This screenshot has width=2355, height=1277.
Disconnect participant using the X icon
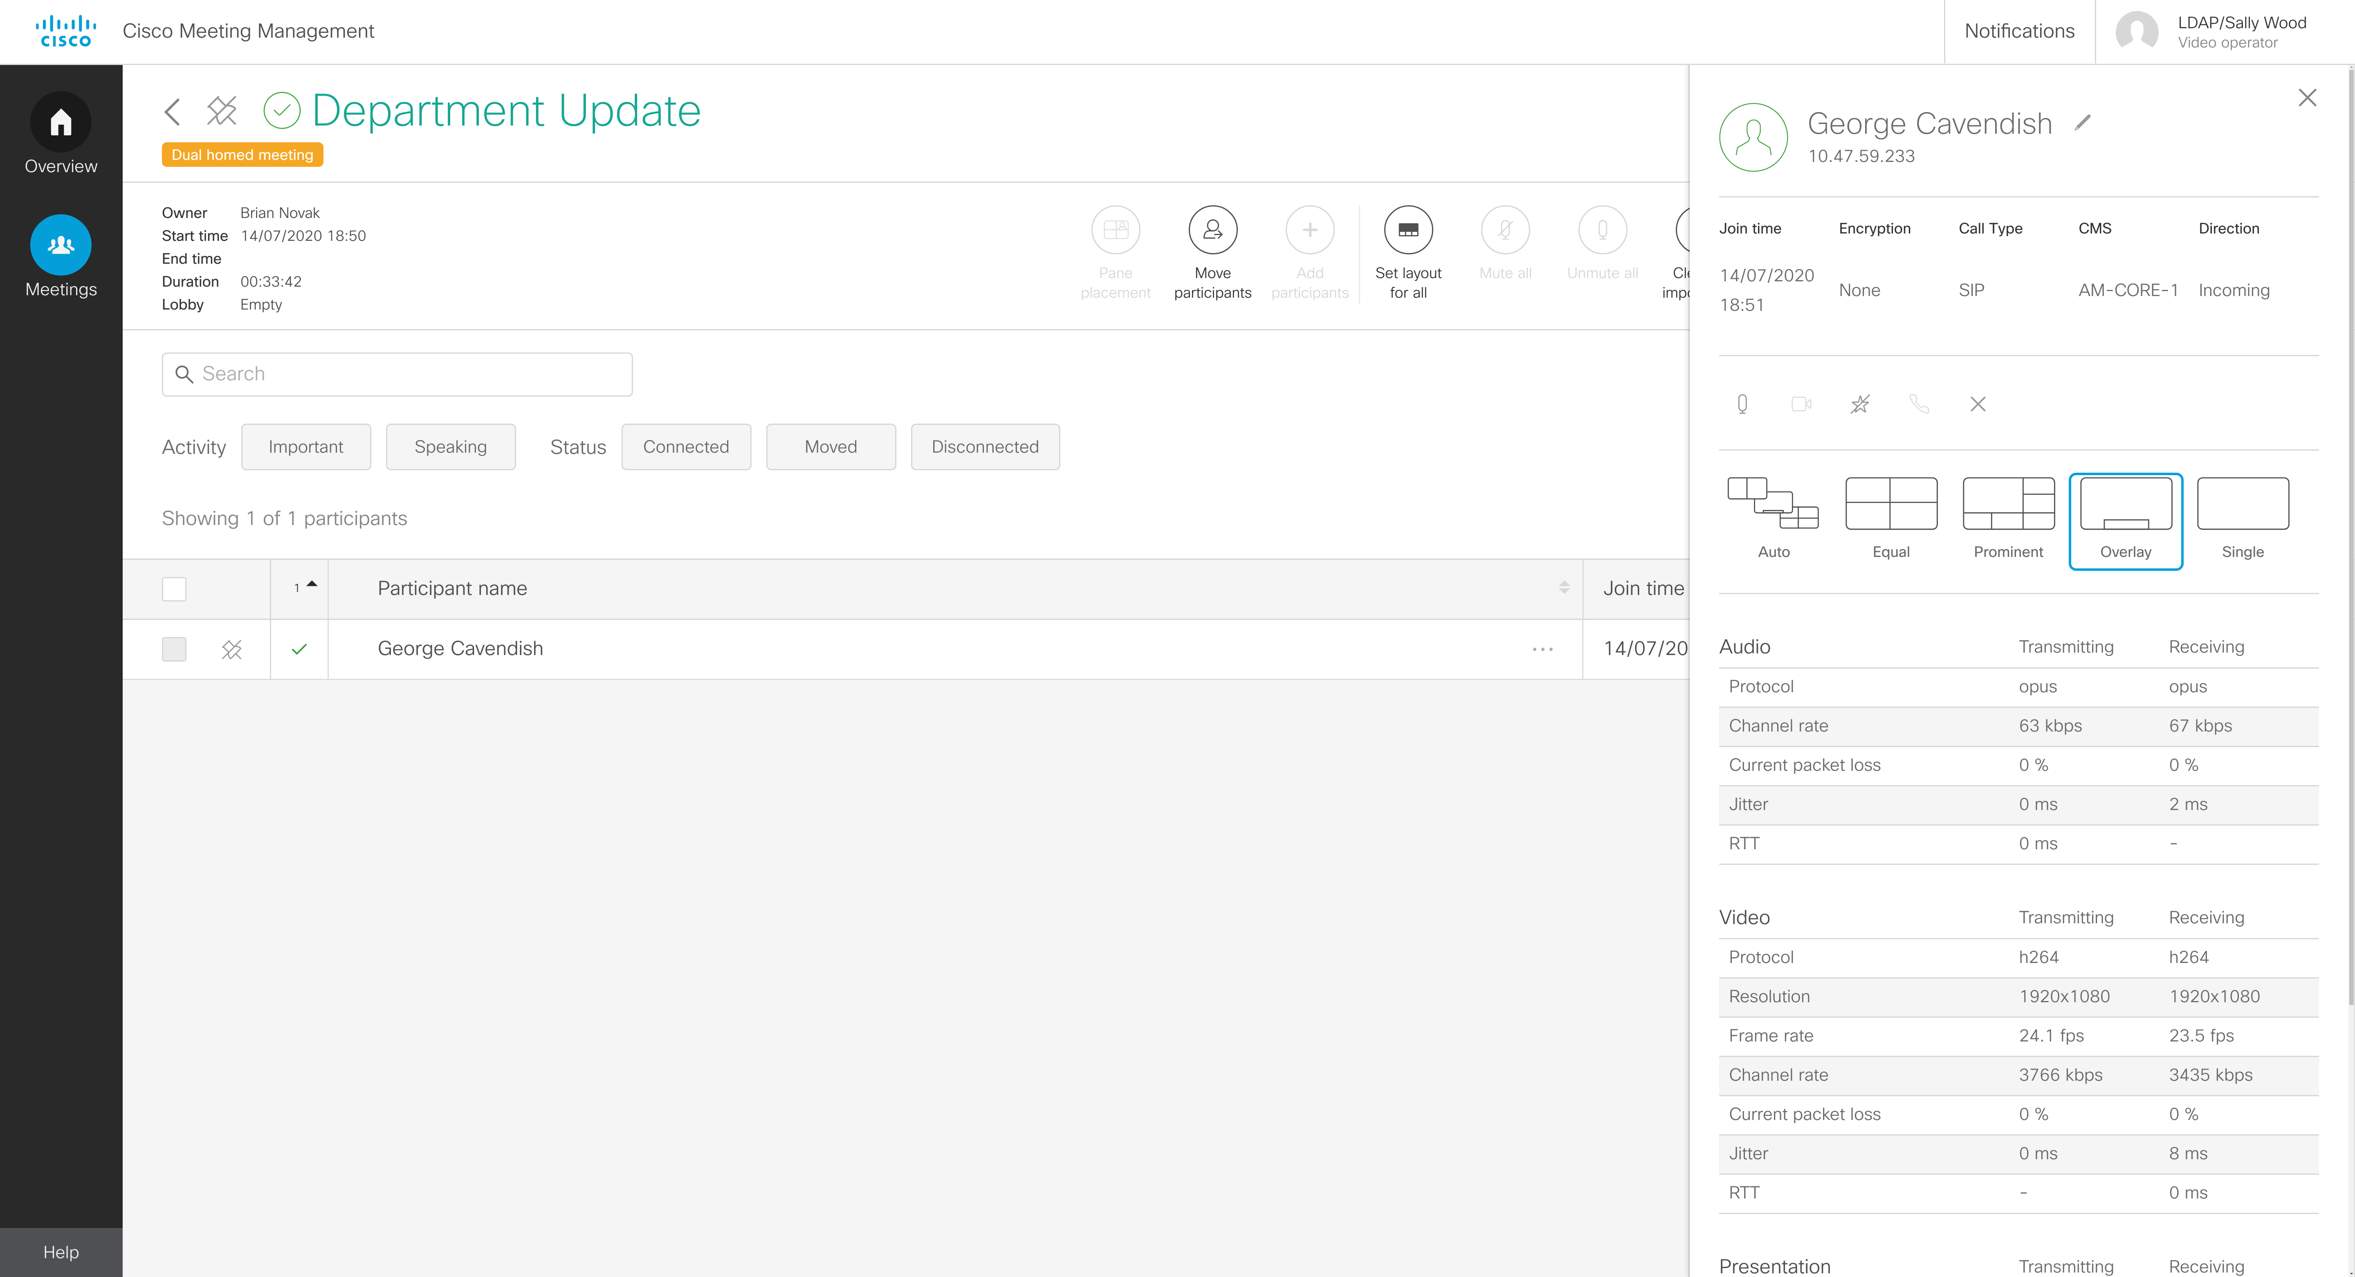coord(1978,404)
